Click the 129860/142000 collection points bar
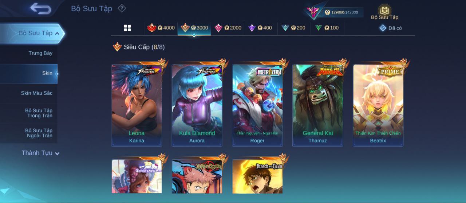The image size is (466, 203). pyautogui.click(x=343, y=12)
